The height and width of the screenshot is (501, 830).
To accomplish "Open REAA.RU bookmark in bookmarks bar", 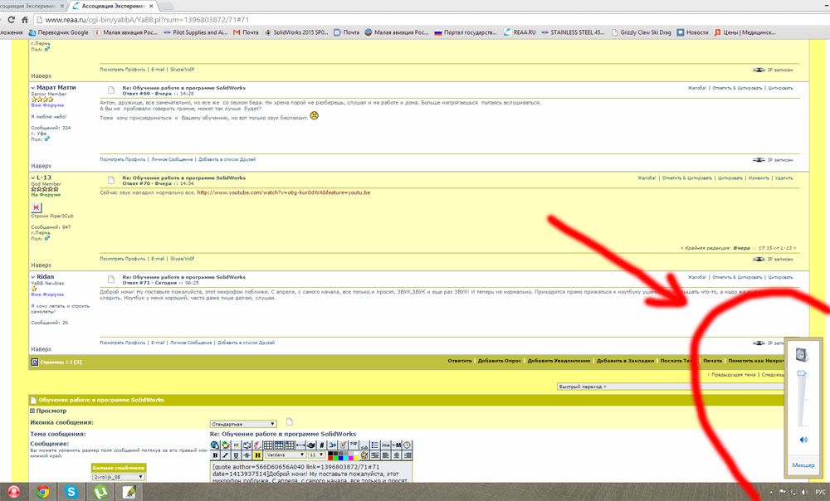I will [x=520, y=32].
